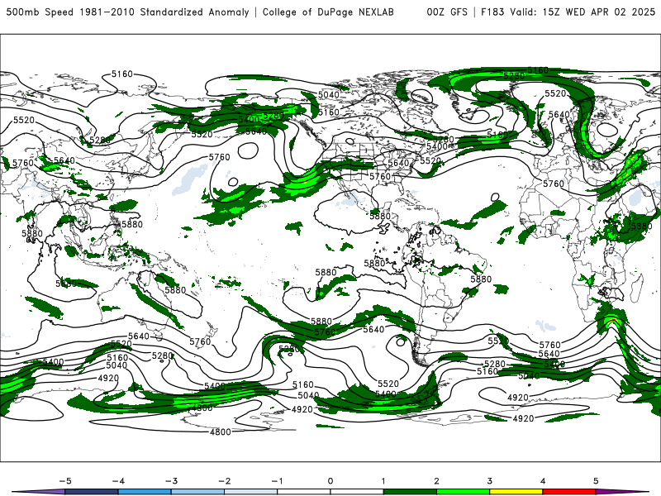661x496 pixels.
Task: Click the 5880 contour label over eastern Brazil
Action: tap(481, 279)
